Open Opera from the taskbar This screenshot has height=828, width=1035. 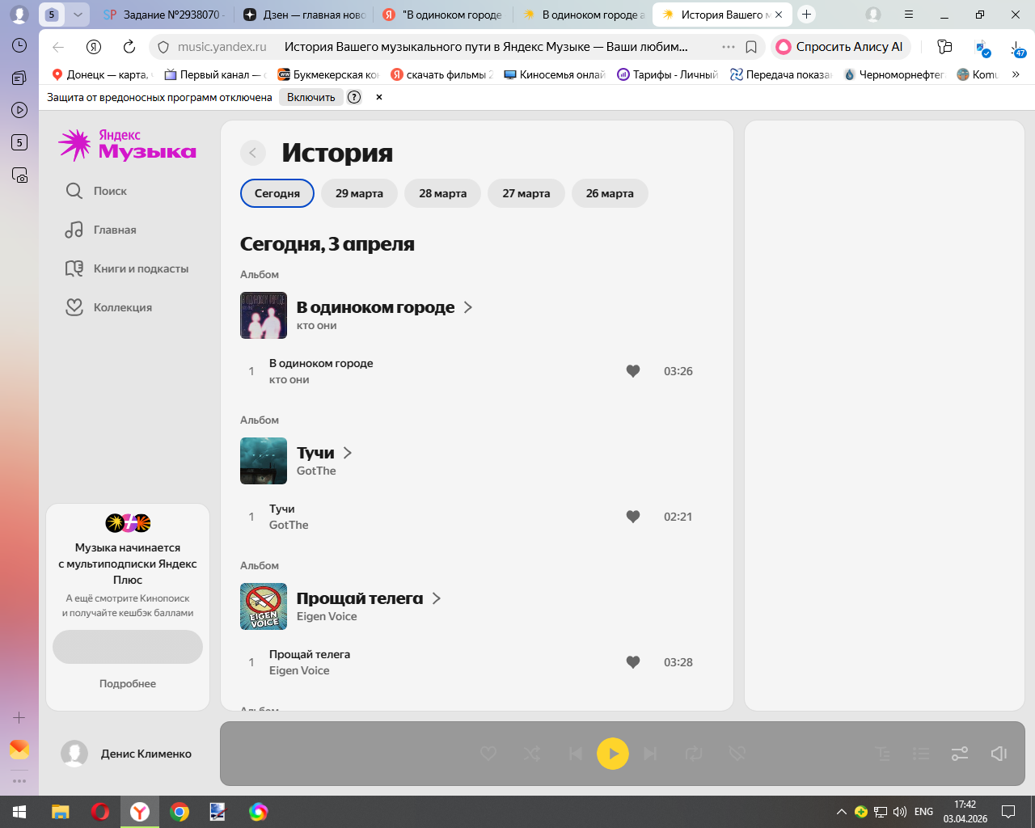tap(100, 812)
